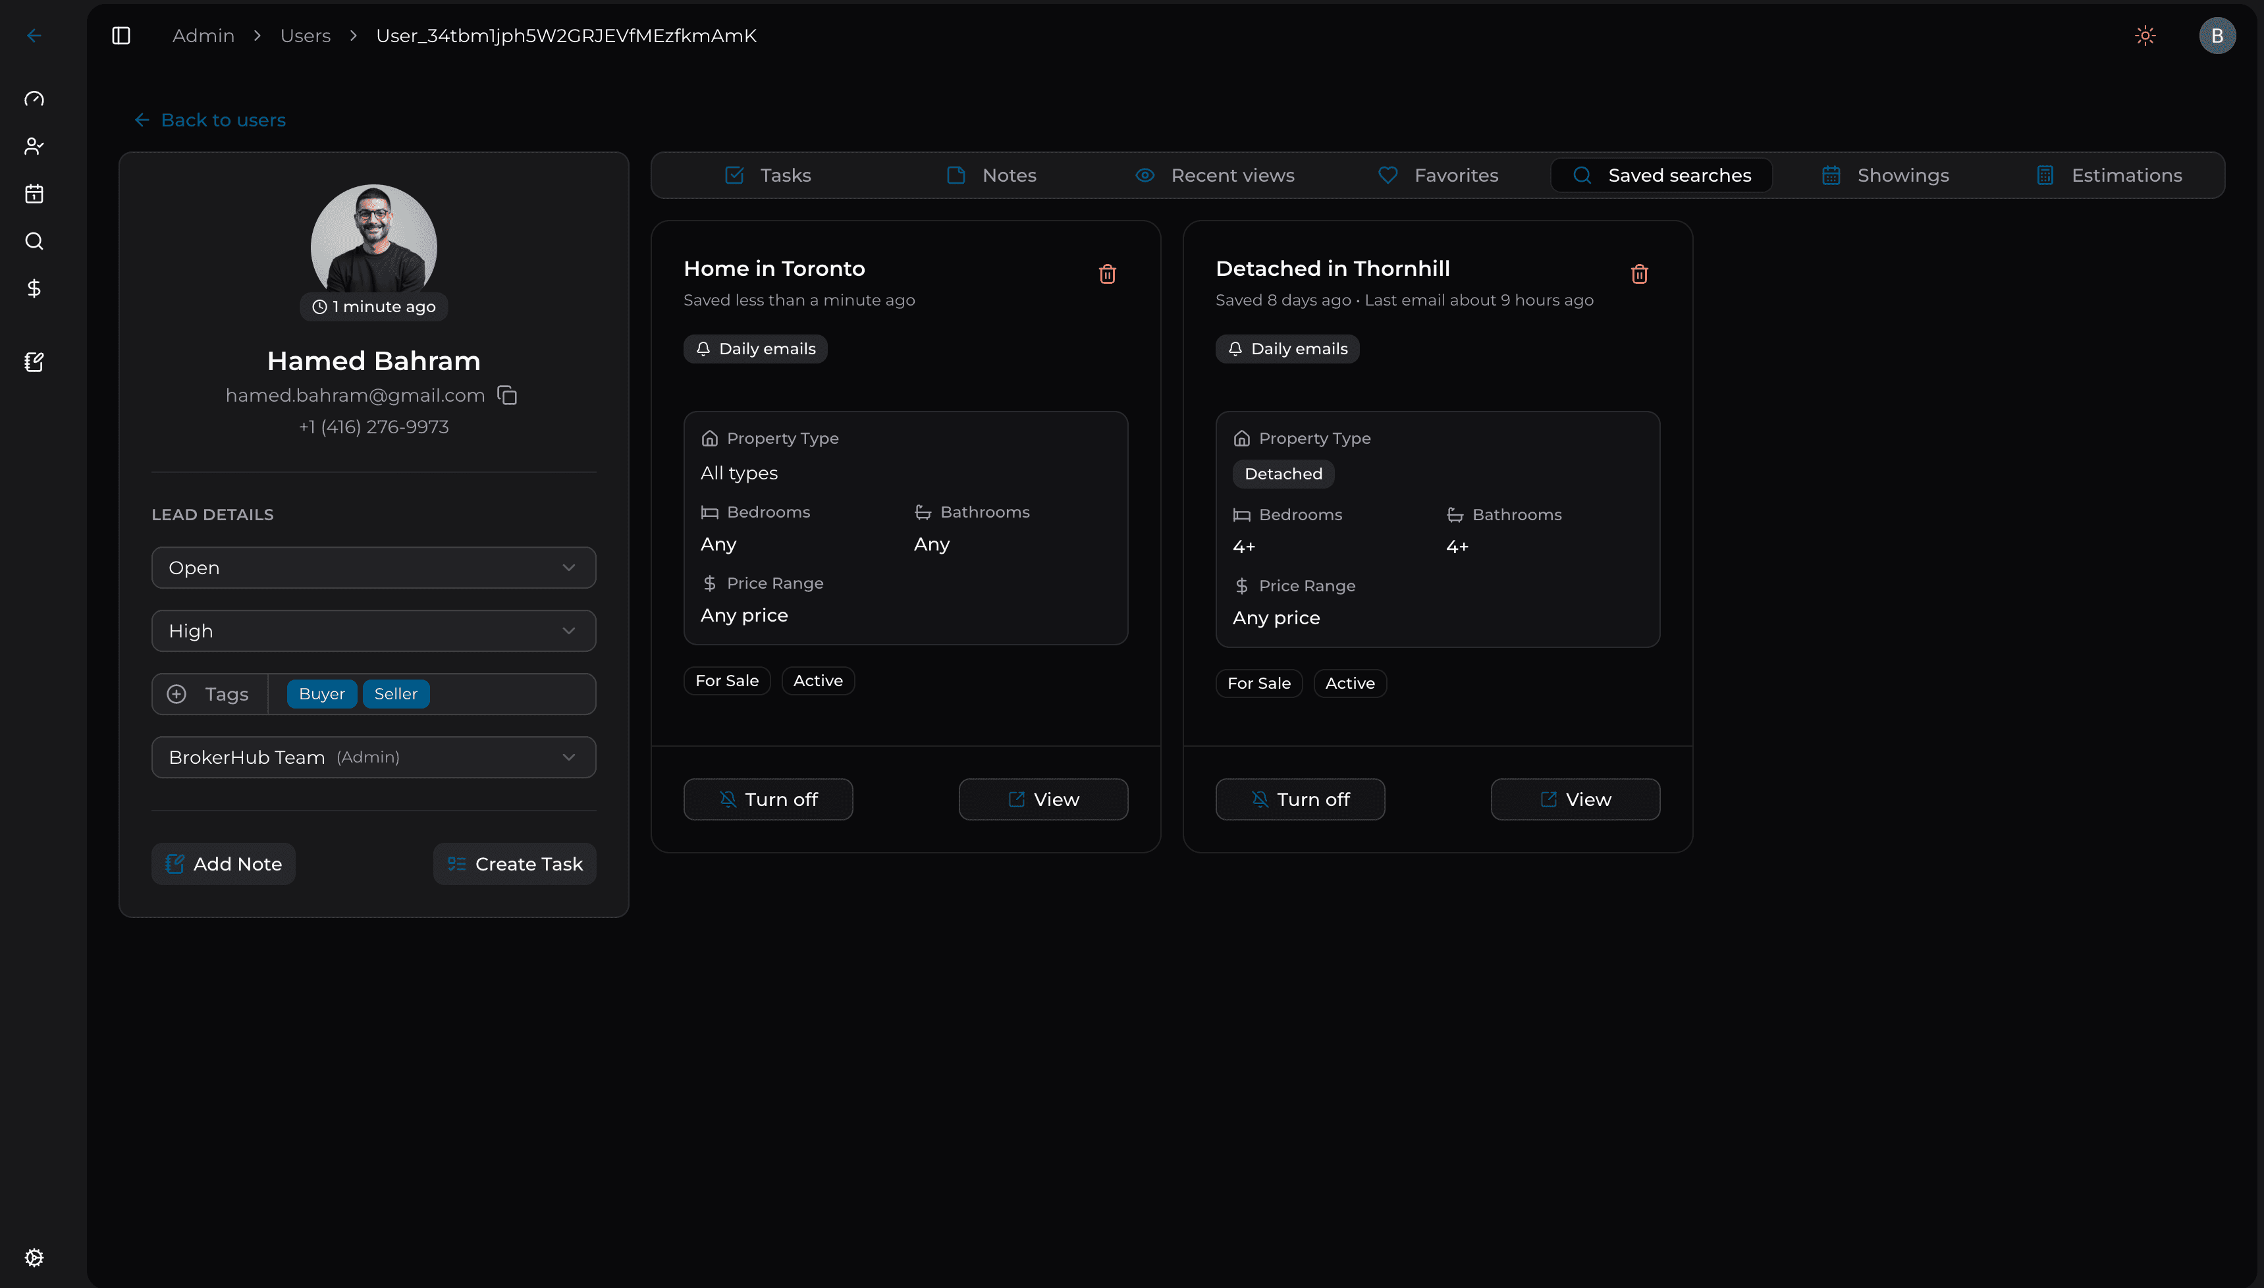
Task: Open the High priority dropdown
Action: pos(373,631)
